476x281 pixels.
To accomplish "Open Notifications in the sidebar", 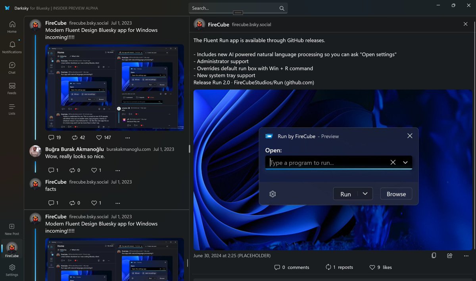I will tap(12, 47).
